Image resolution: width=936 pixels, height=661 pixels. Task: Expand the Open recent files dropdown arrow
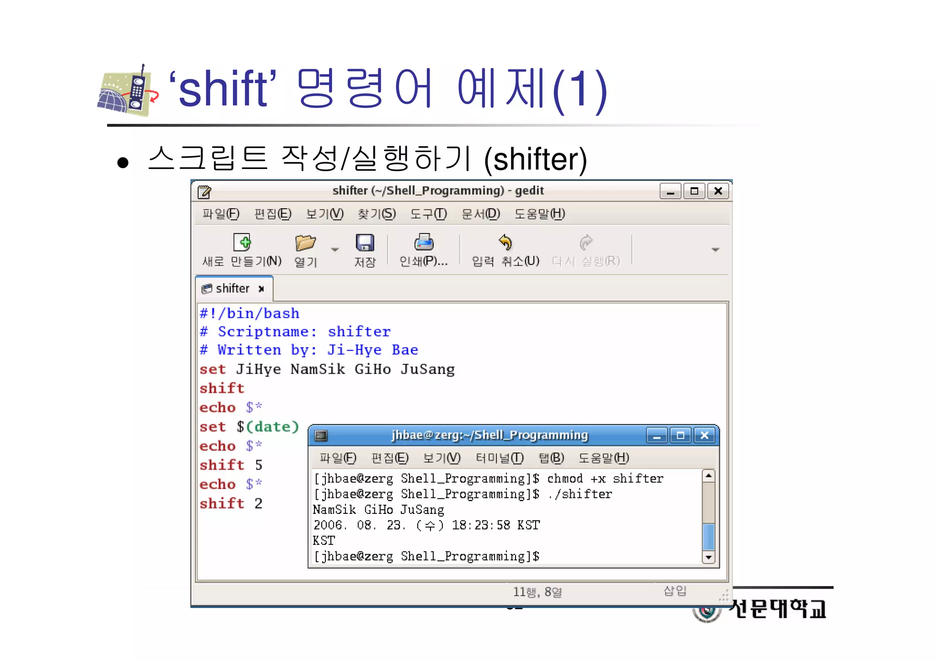[x=335, y=249]
